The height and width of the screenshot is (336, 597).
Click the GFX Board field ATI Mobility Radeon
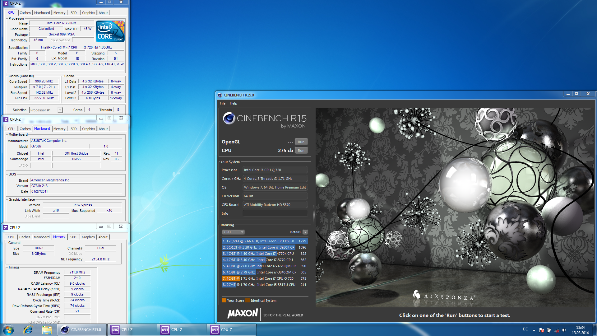point(275,205)
